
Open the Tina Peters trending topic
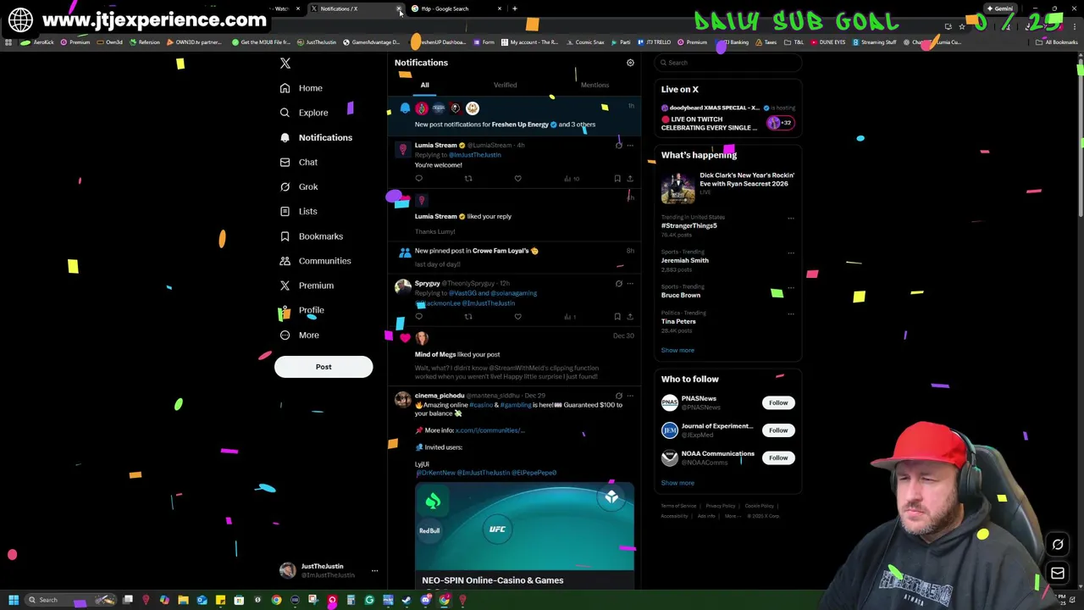pyautogui.click(x=678, y=322)
